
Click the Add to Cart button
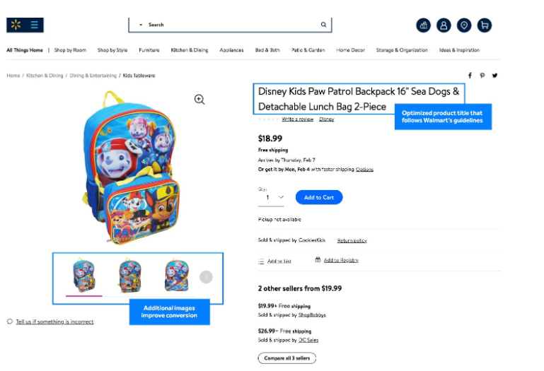coord(318,197)
